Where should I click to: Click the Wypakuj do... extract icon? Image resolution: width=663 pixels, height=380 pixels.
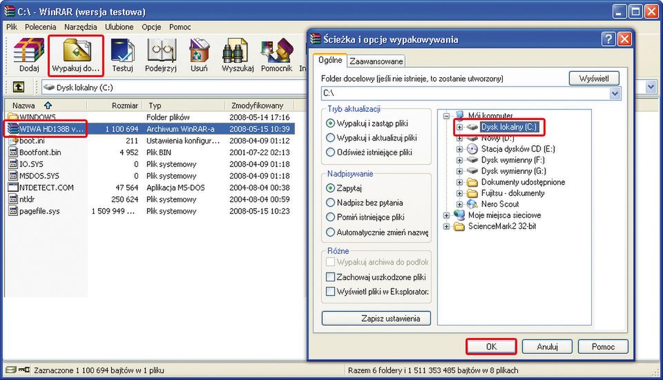[77, 50]
